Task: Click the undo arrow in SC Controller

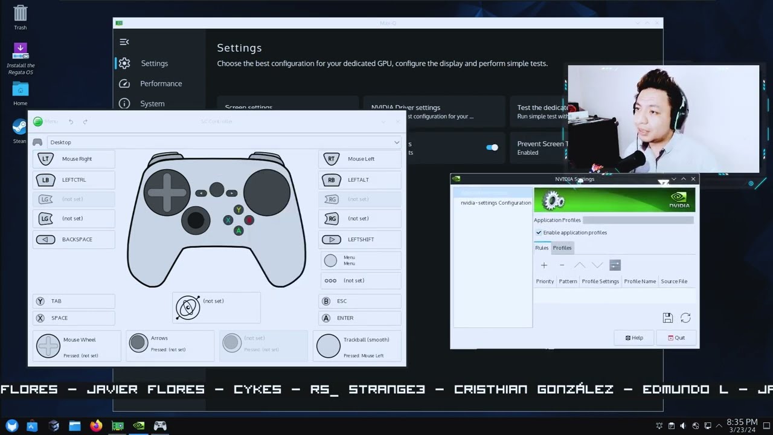Action: pyautogui.click(x=71, y=121)
